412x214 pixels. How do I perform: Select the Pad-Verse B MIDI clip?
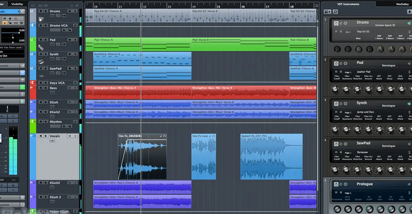tap(241, 44)
